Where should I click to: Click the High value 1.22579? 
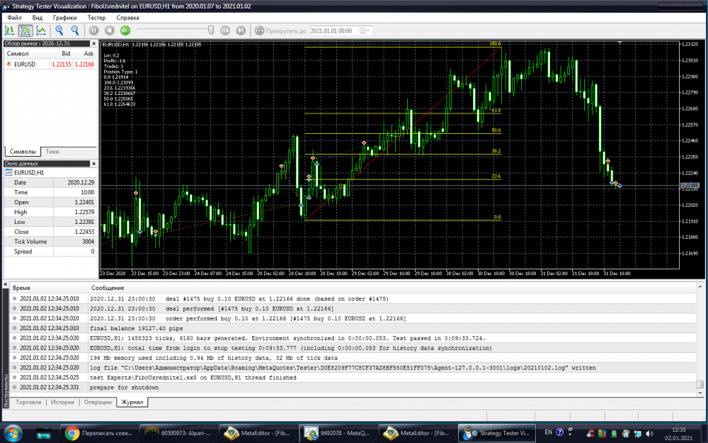pos(75,212)
